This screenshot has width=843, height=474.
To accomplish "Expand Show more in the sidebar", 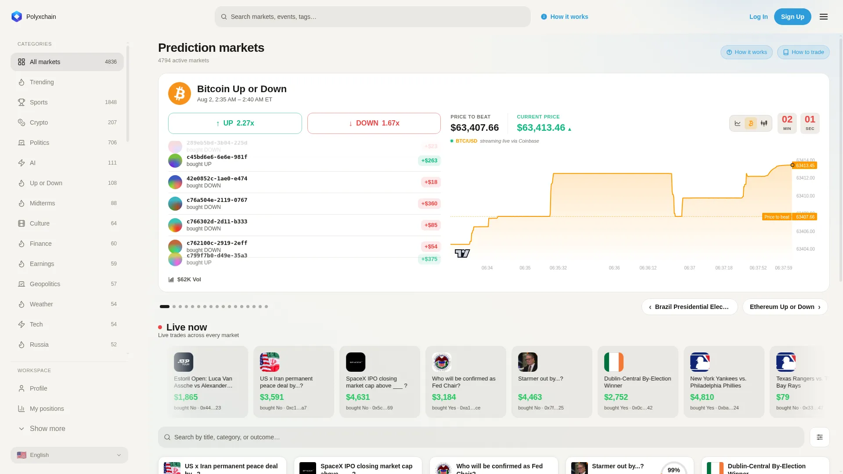I will tap(67, 429).
